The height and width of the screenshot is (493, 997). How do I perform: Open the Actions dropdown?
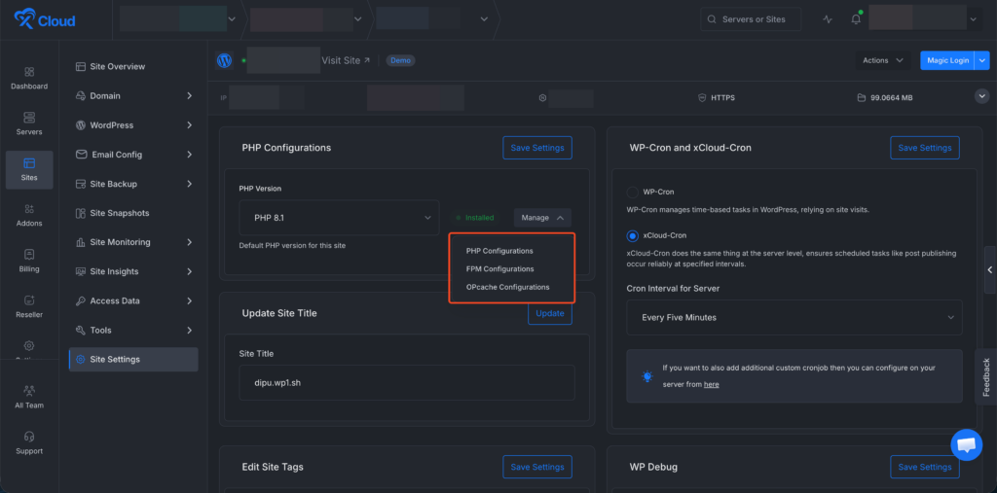[883, 60]
